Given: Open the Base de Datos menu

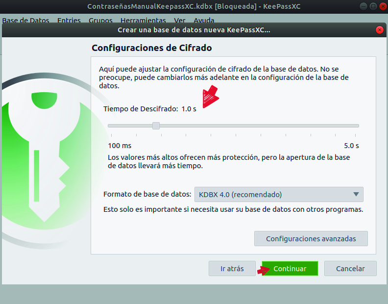Looking at the screenshot, I should (x=26, y=20).
